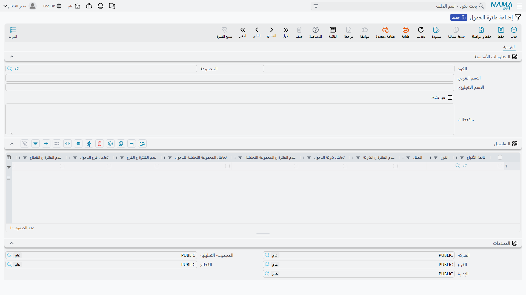Focus the top search بحث بكود field
526x295 pixels.
[x=398, y=6]
